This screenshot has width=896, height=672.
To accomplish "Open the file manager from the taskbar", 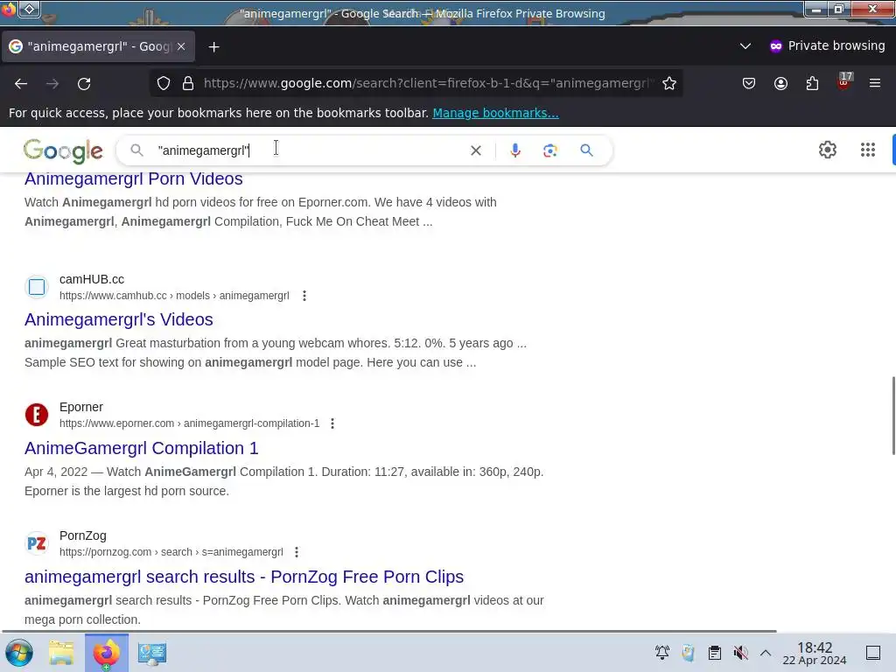I will 61,653.
